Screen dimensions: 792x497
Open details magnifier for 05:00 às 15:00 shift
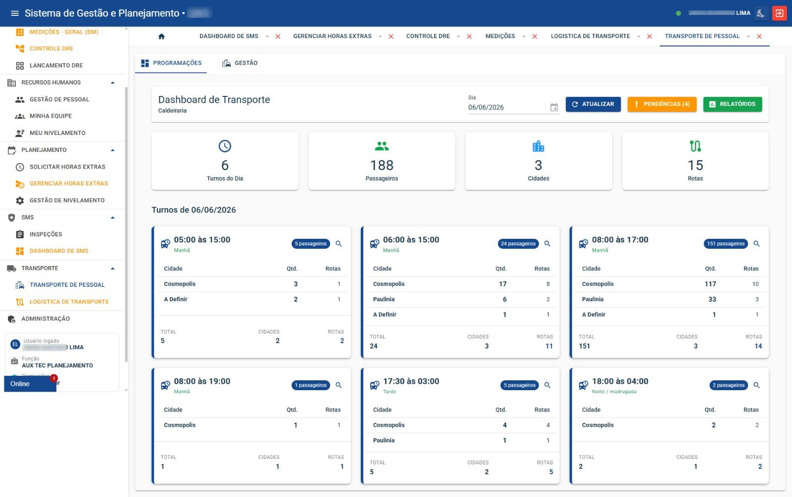pos(339,244)
